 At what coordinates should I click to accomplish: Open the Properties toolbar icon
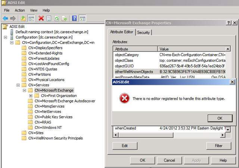(49, 19)
